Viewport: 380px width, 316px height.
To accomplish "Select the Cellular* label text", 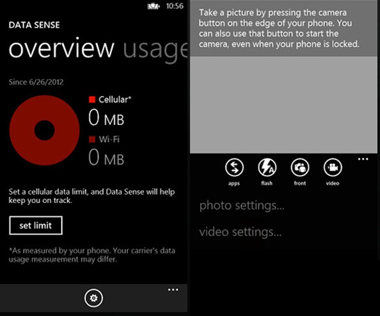I will point(115,99).
